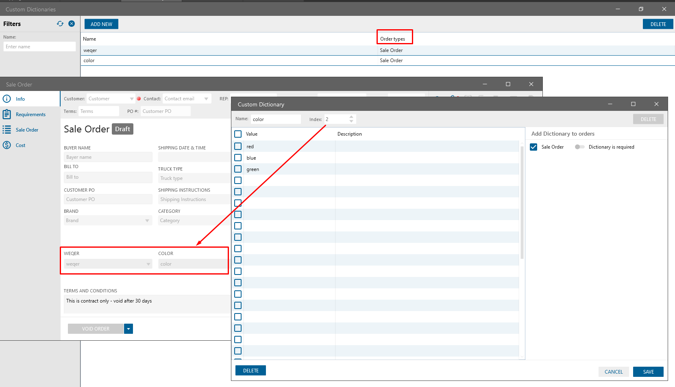Check the box for the red value
The image size is (675, 387).
pyautogui.click(x=238, y=146)
